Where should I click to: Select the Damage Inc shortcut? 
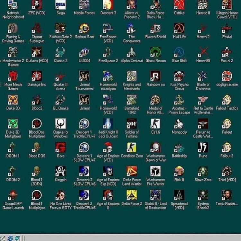pyautogui.click(x=37, y=76)
